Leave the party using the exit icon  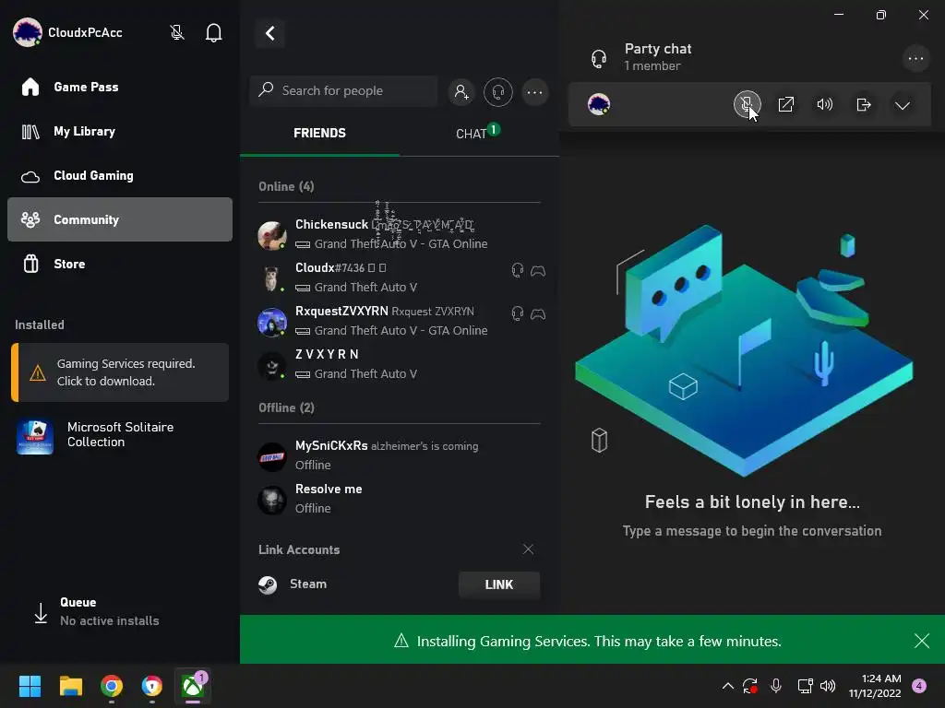point(864,105)
